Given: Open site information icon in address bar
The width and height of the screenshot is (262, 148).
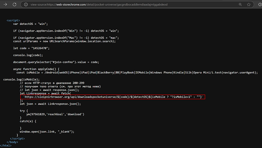Looking at the screenshot, I should pyautogui.click(x=26, y=5).
